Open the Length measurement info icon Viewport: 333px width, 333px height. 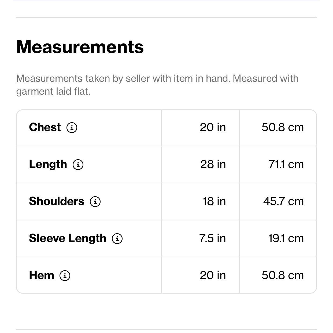pos(78,164)
